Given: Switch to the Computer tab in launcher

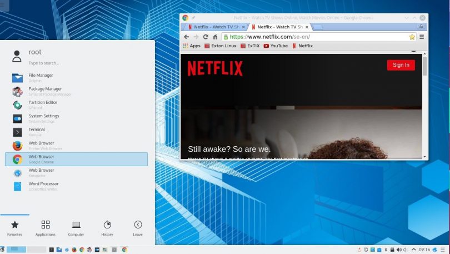Looking at the screenshot, I should pos(76,228).
